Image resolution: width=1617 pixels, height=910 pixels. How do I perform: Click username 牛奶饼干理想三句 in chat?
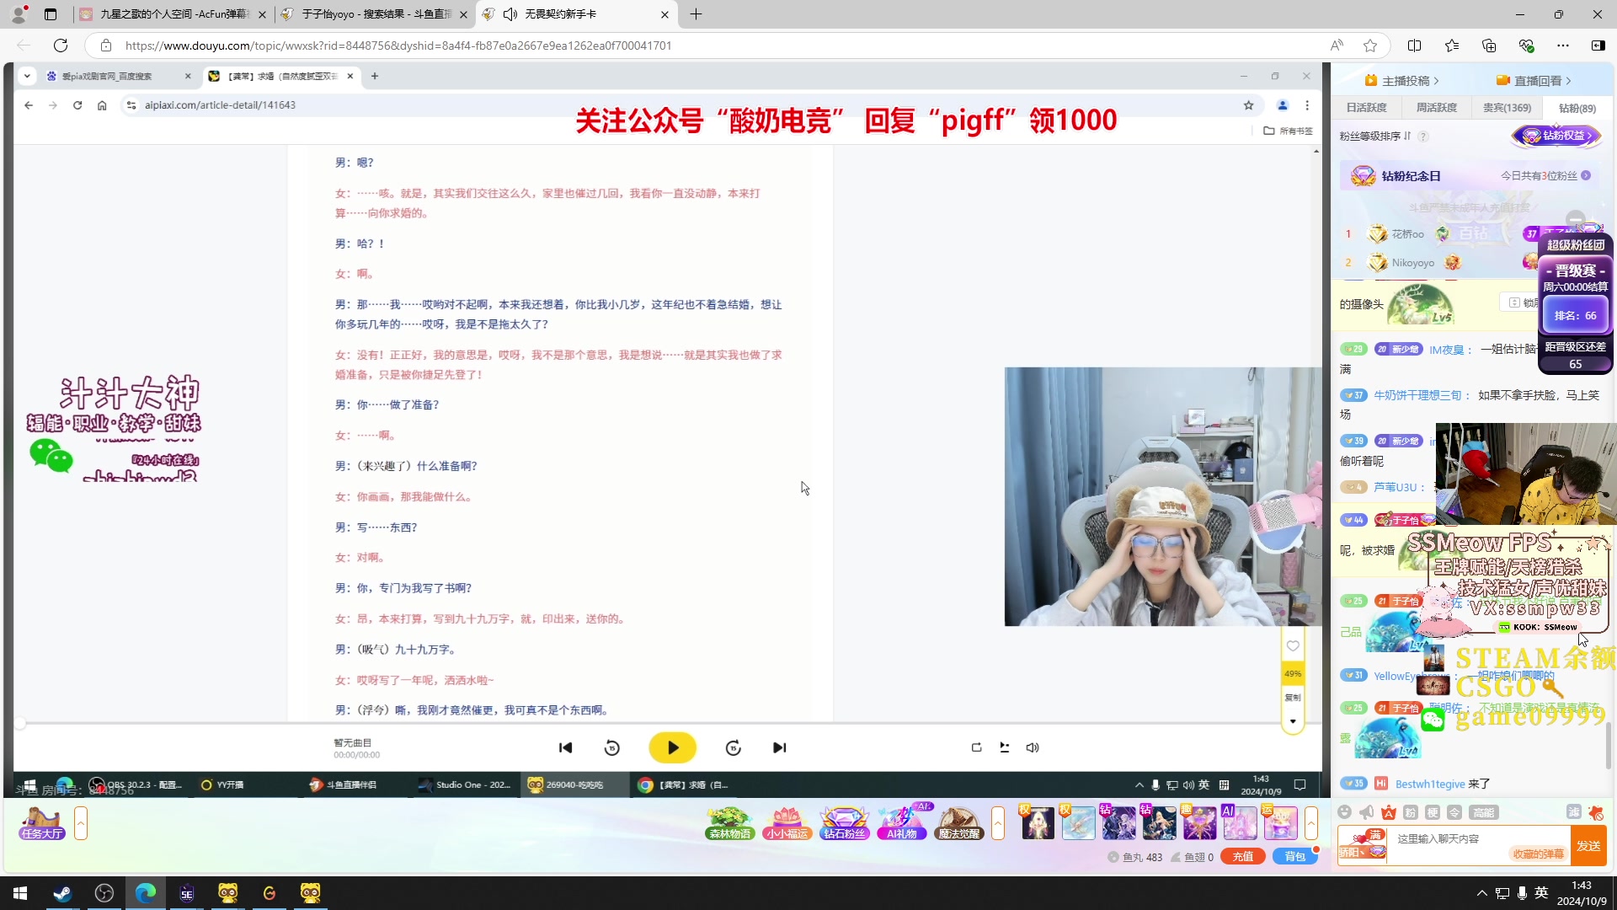(1417, 395)
